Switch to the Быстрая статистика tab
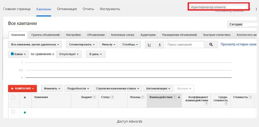Image resolution: width=259 pixels, height=127 pixels. [217, 35]
